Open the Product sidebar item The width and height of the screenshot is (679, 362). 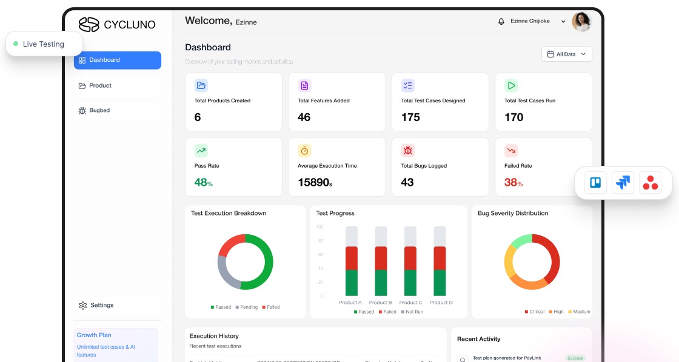(118, 85)
